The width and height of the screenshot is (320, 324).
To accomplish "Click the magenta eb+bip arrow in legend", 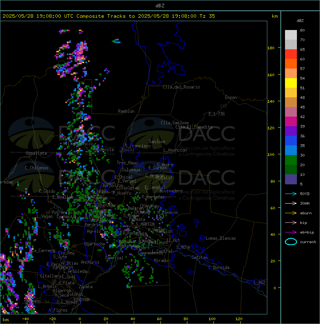I will [291, 232].
